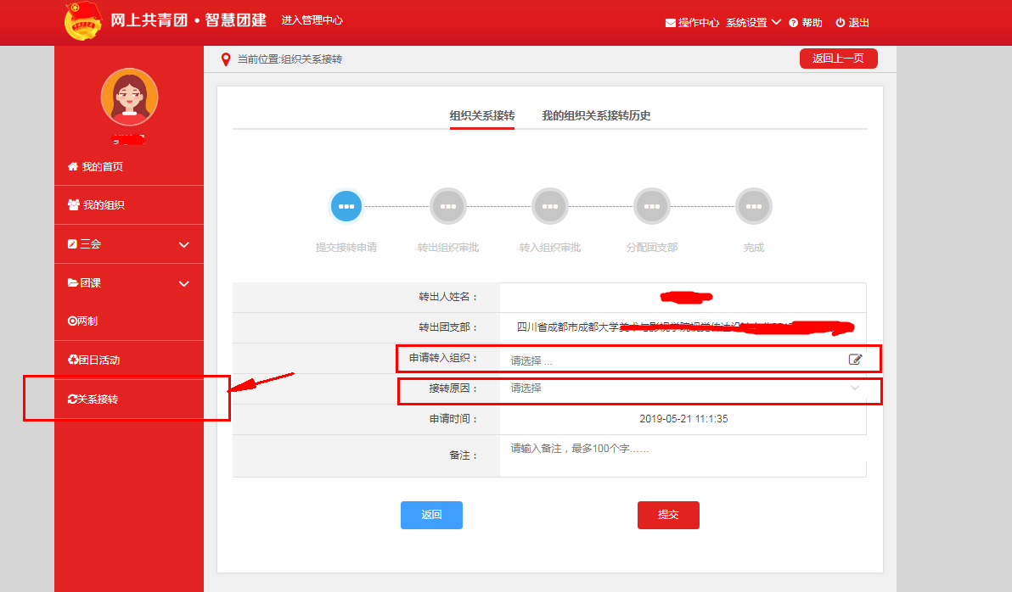Screen dimensions: 1012x592
Task: Expand the 团课 chevron arrow
Action: tap(184, 284)
